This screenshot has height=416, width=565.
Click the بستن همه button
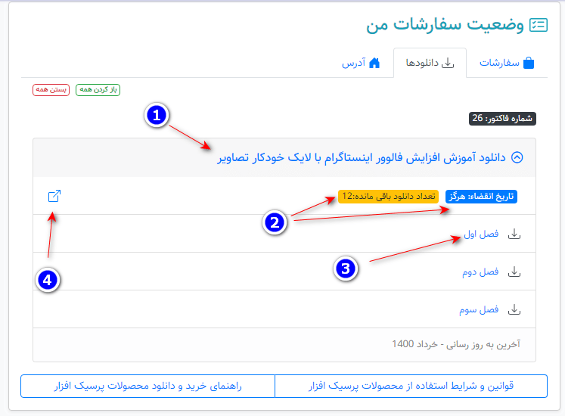click(x=51, y=90)
